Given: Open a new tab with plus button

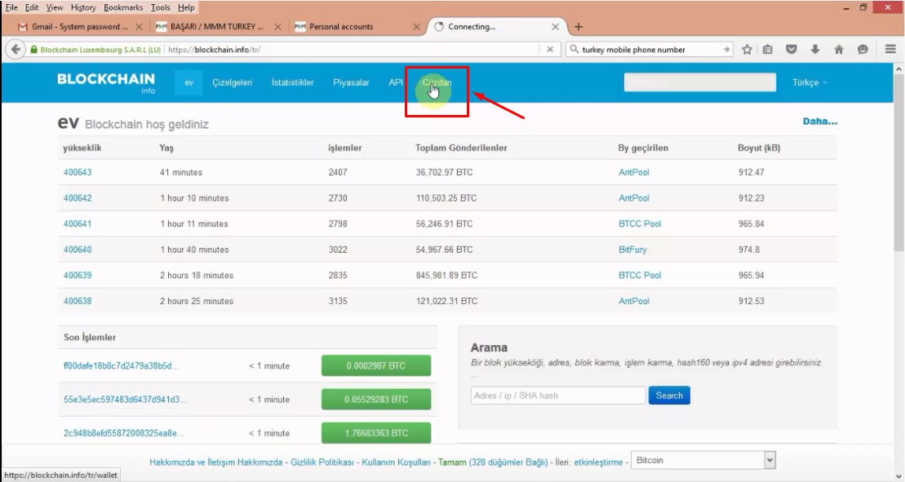Looking at the screenshot, I should pyautogui.click(x=579, y=27).
